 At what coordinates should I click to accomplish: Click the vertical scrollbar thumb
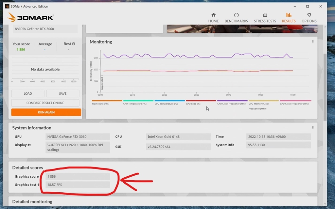click(325, 87)
